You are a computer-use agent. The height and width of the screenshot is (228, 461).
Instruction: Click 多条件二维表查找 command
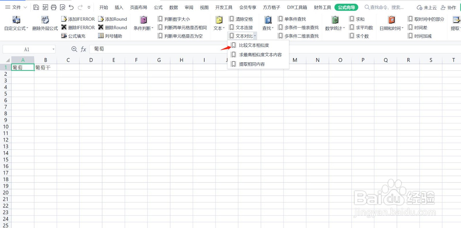click(x=298, y=36)
